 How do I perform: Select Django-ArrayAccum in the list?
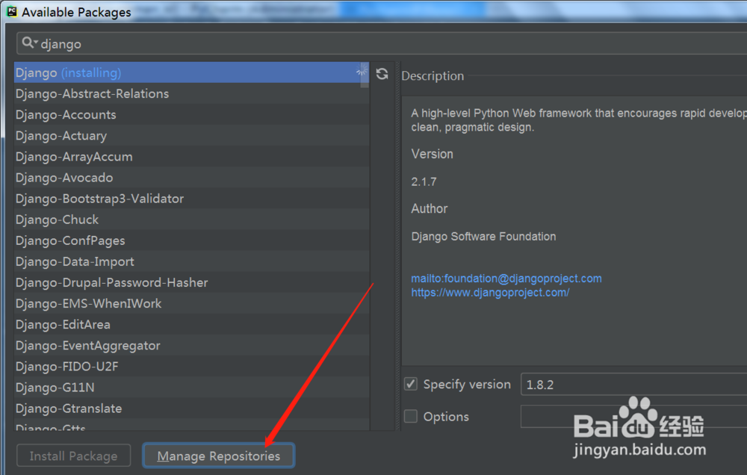pos(191,156)
